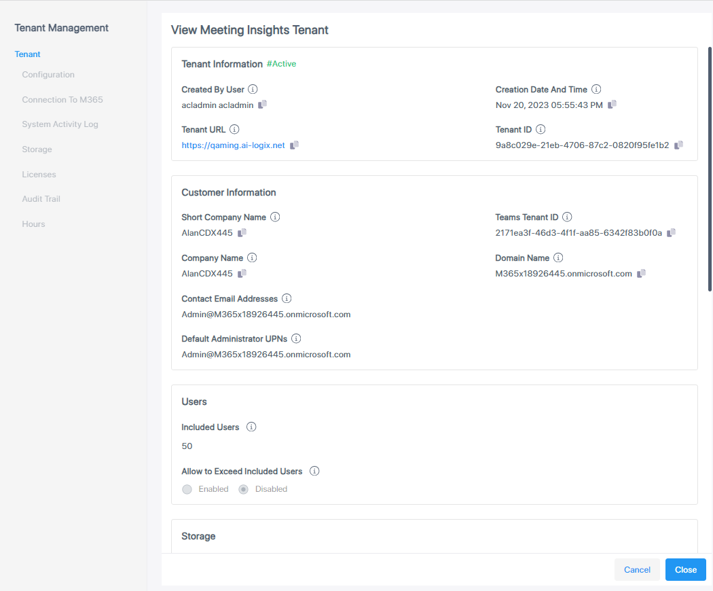Screen dimensions: 713x591
Task: Copy the Creation Date And Time
Action: tap(612, 105)
